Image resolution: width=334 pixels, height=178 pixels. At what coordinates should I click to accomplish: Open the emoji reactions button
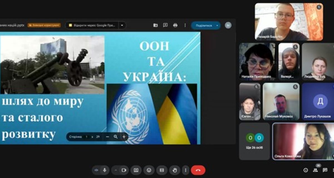click(x=149, y=170)
